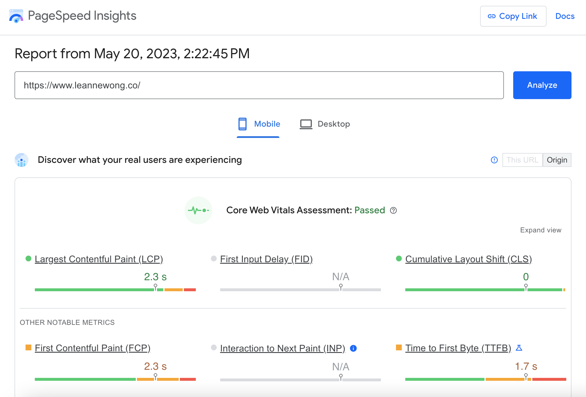Open the help icon next to Passed
This screenshot has width=586, height=397.
pos(393,210)
